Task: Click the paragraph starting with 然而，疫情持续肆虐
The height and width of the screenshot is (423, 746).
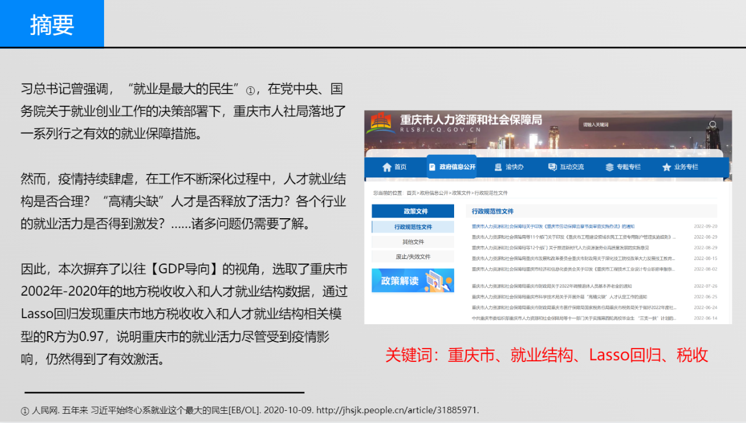Action: (184, 201)
